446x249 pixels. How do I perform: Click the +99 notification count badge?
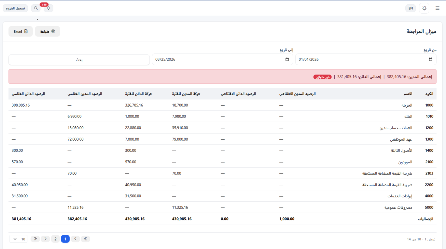pos(44,5)
